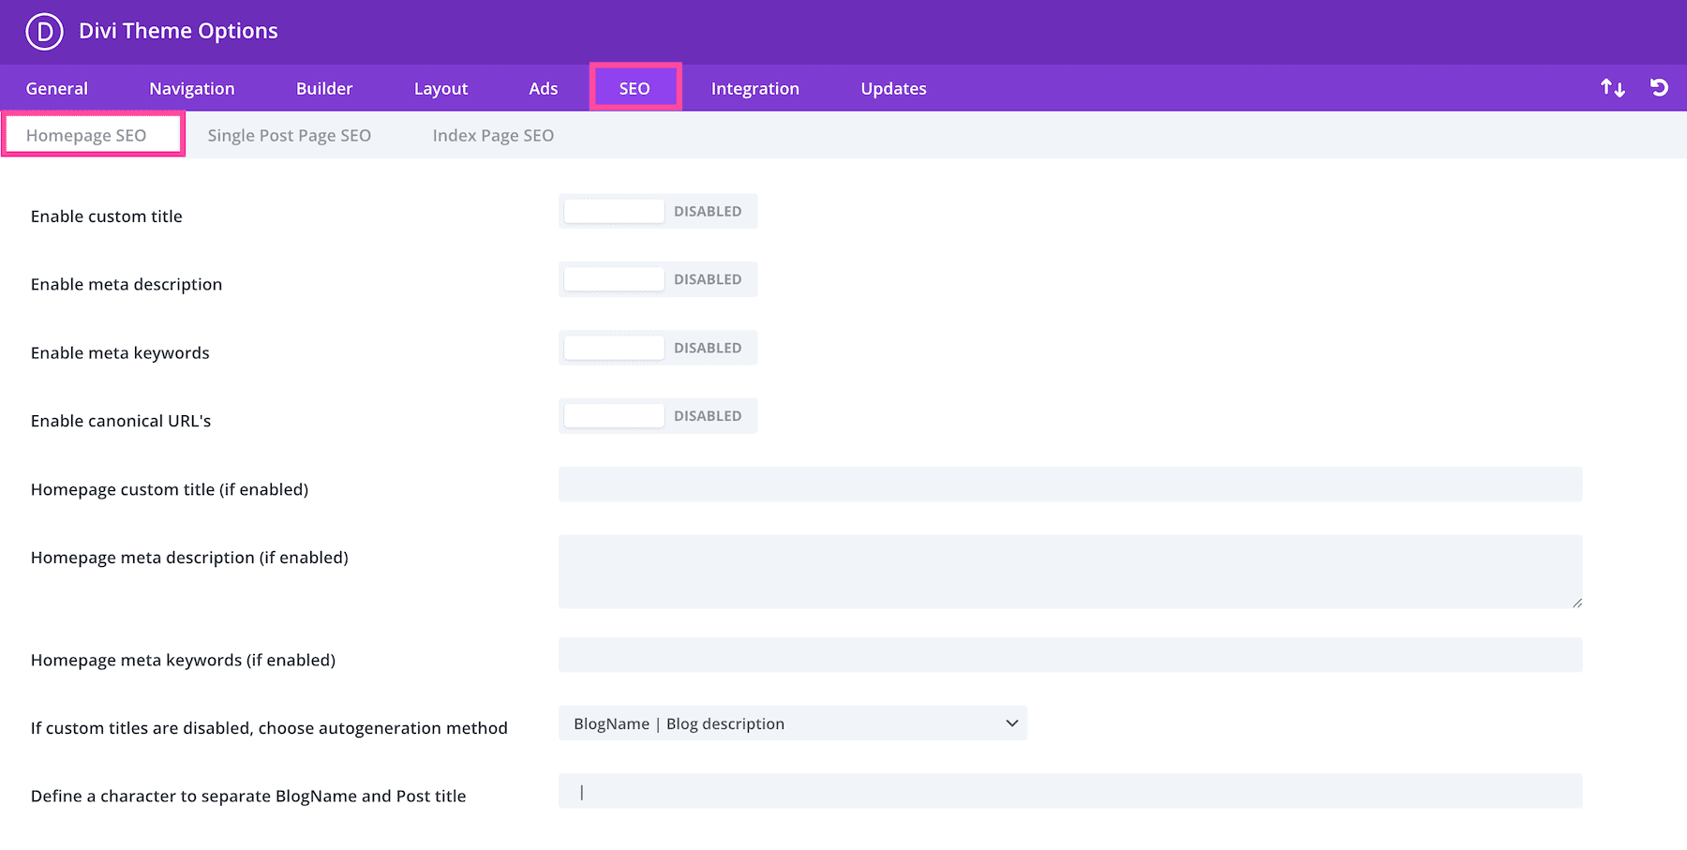The height and width of the screenshot is (850, 1687).
Task: Toggle the Enable custom title switch
Action: tap(657, 212)
